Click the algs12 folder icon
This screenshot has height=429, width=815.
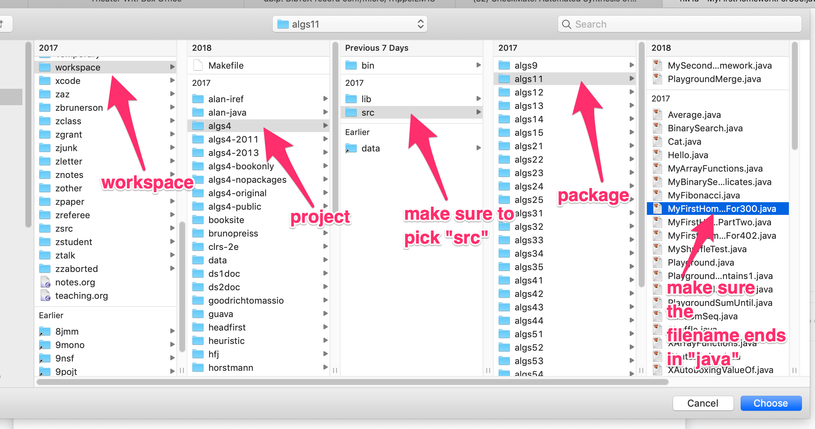coord(504,93)
